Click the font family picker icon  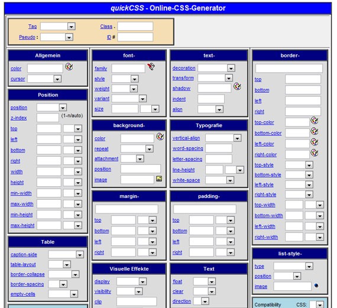click(151, 67)
